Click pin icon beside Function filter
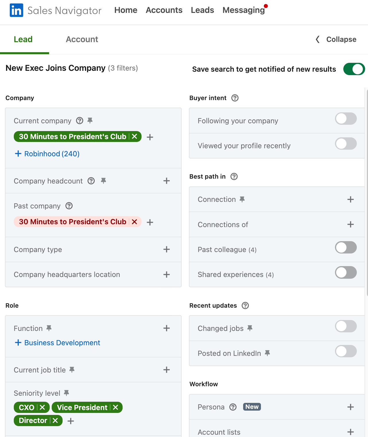Image resolution: width=368 pixels, height=437 pixels. pos(49,328)
